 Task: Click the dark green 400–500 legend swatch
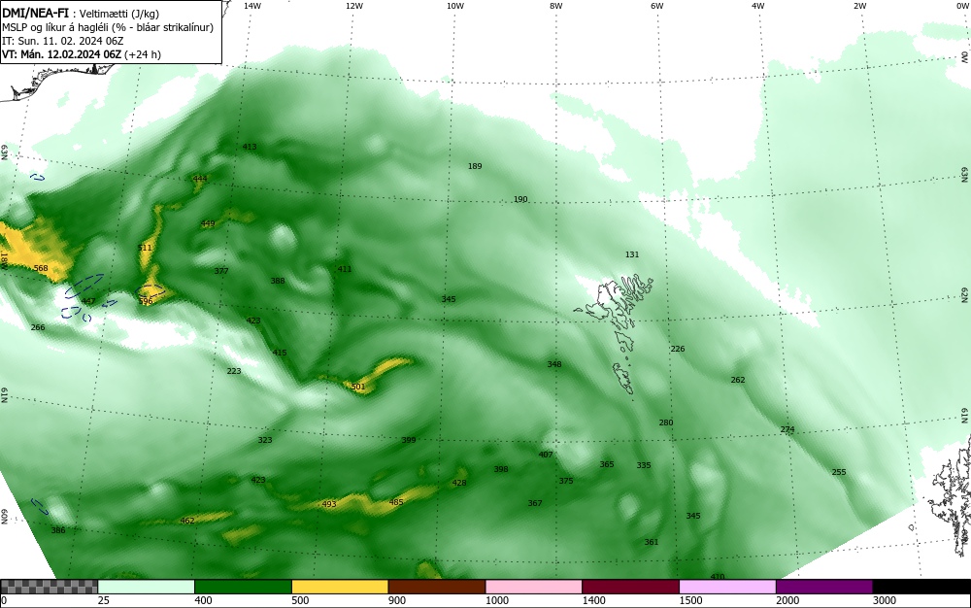pos(243,587)
